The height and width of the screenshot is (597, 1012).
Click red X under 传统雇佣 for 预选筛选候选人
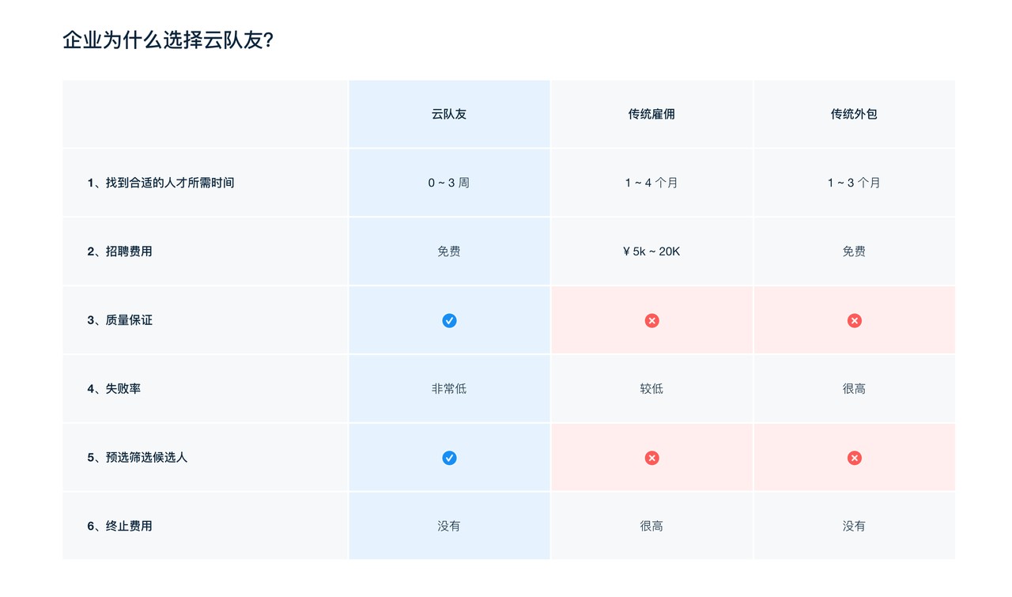coord(651,458)
